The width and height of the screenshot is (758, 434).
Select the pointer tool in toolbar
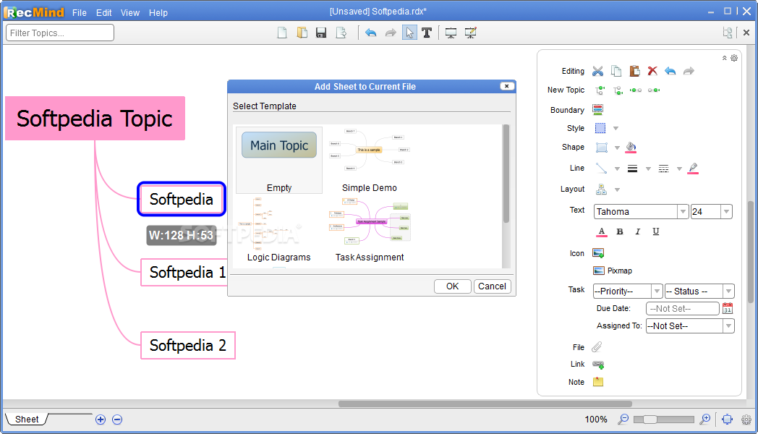pyautogui.click(x=409, y=33)
